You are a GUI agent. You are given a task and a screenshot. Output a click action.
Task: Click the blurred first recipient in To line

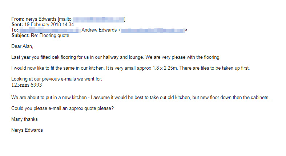(x=49, y=30)
